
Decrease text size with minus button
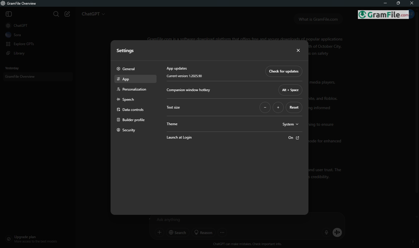coord(265,107)
